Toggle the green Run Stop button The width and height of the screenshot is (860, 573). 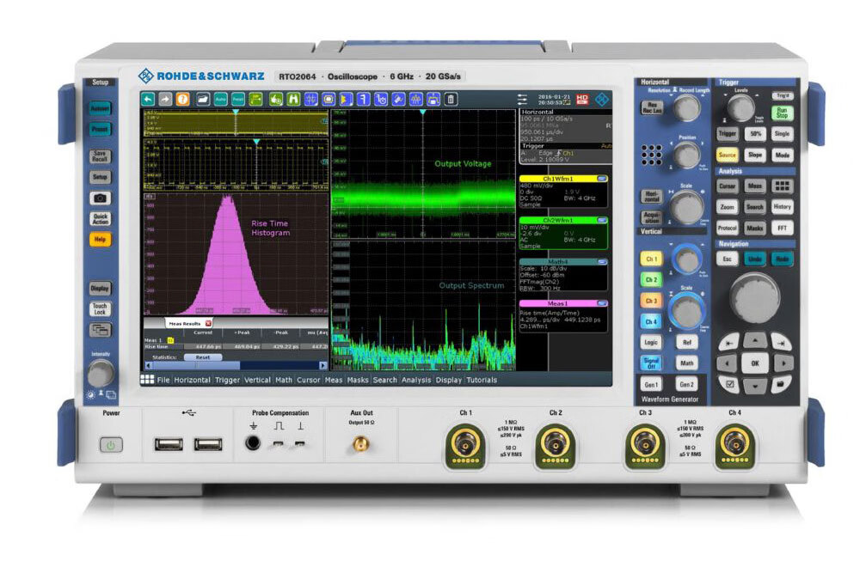tap(782, 113)
